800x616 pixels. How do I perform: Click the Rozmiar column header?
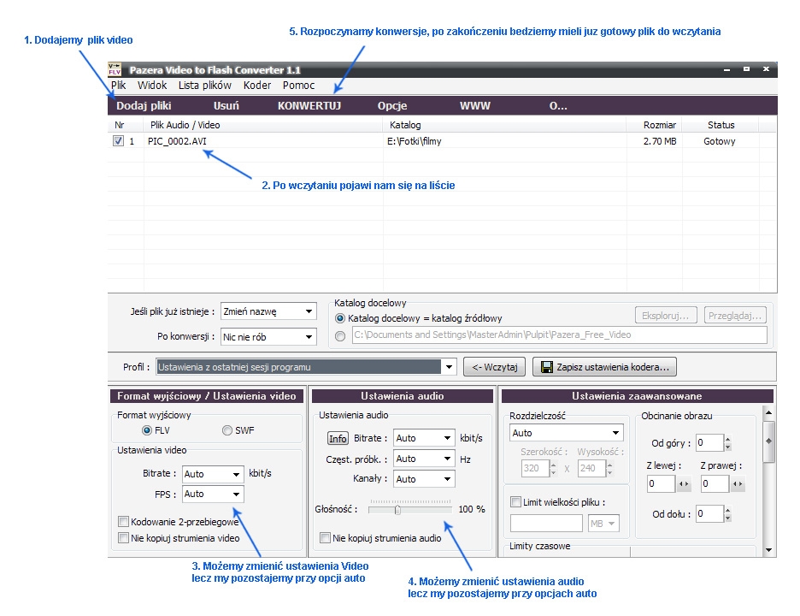655,125
